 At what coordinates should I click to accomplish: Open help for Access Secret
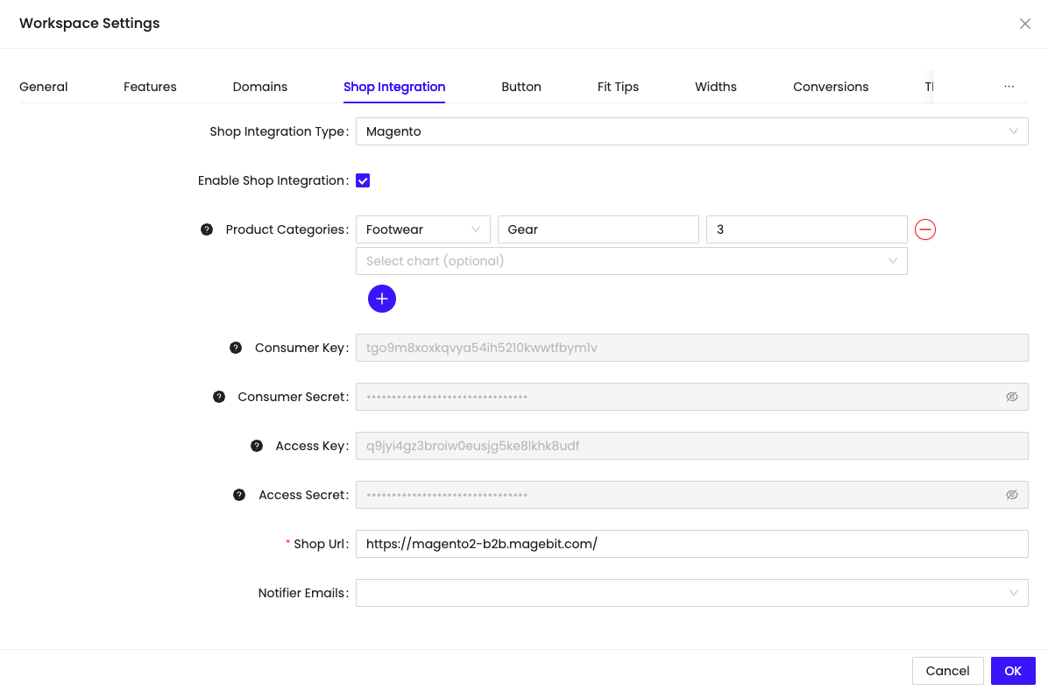[x=238, y=494]
